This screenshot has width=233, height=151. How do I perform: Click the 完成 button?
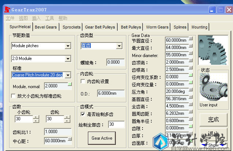click(213, 119)
